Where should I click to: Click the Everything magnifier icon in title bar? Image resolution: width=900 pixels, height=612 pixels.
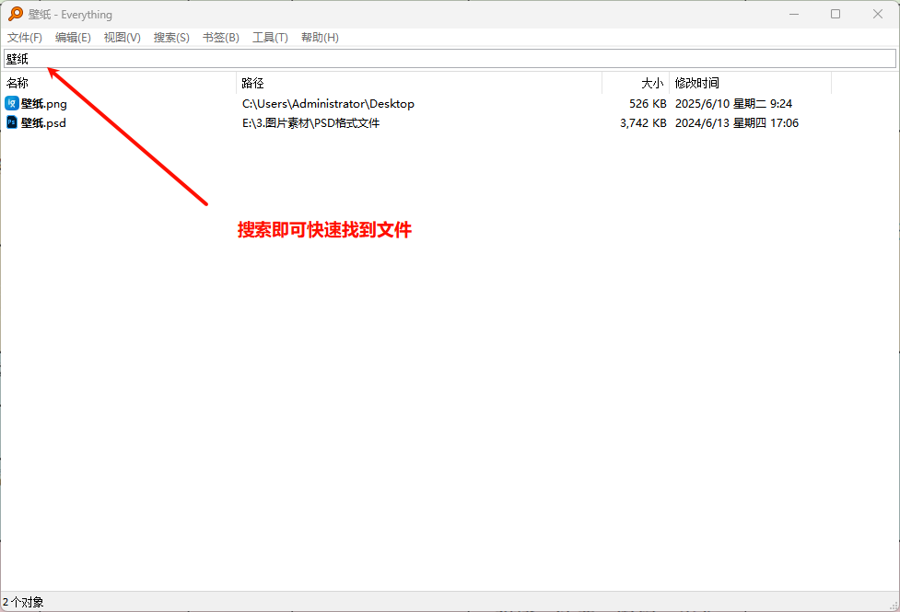coord(16,14)
